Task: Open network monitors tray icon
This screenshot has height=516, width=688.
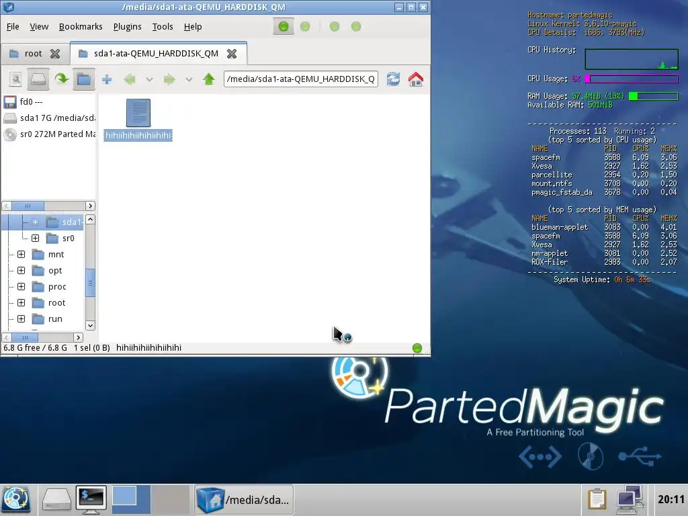Action: pos(630,499)
